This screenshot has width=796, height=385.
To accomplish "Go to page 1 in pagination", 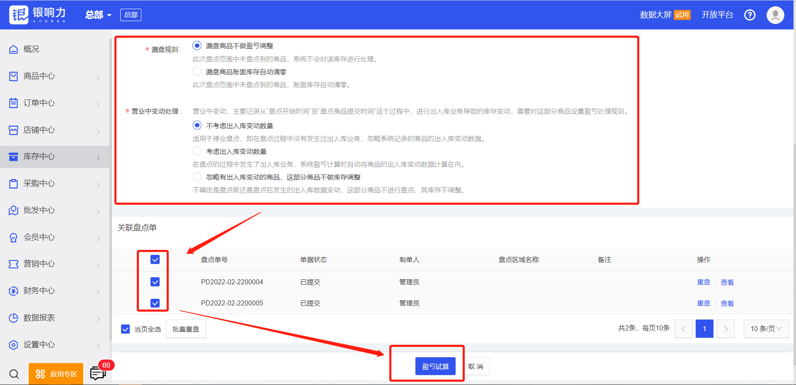I will click(x=704, y=329).
